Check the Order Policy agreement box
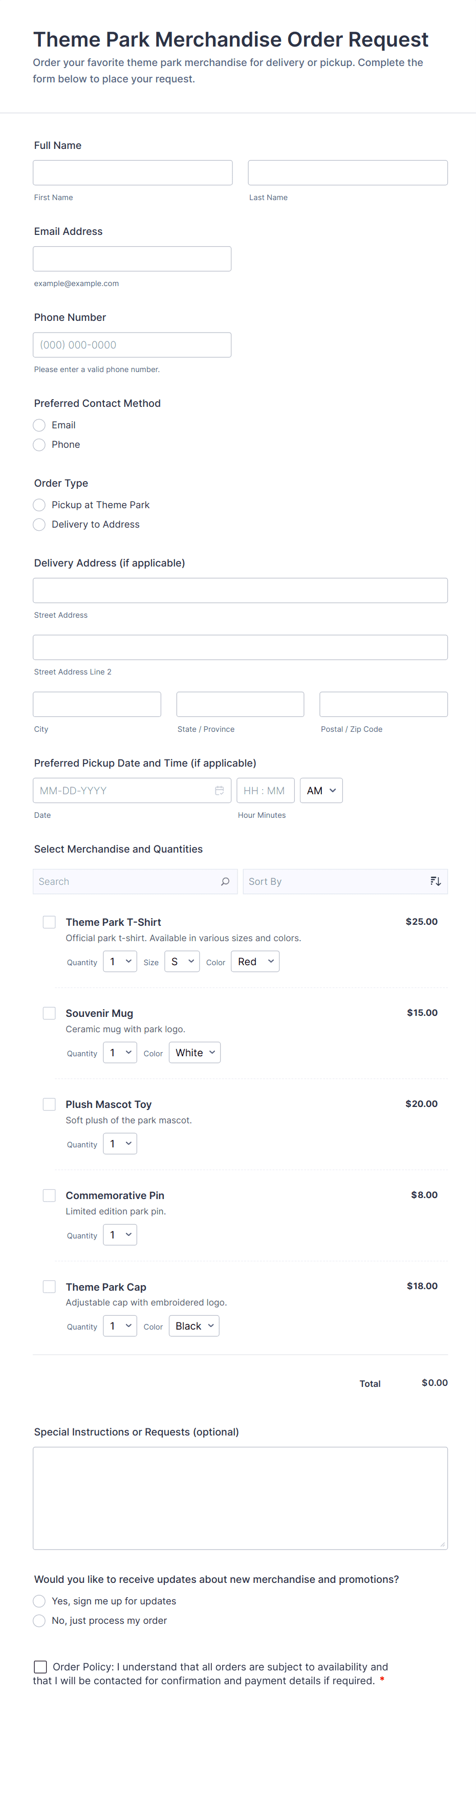 pos(40,1667)
